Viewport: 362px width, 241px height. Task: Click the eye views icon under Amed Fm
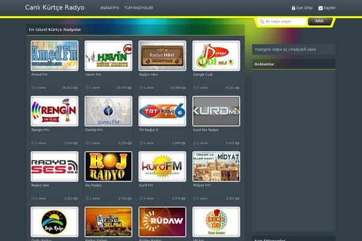tap(75, 88)
